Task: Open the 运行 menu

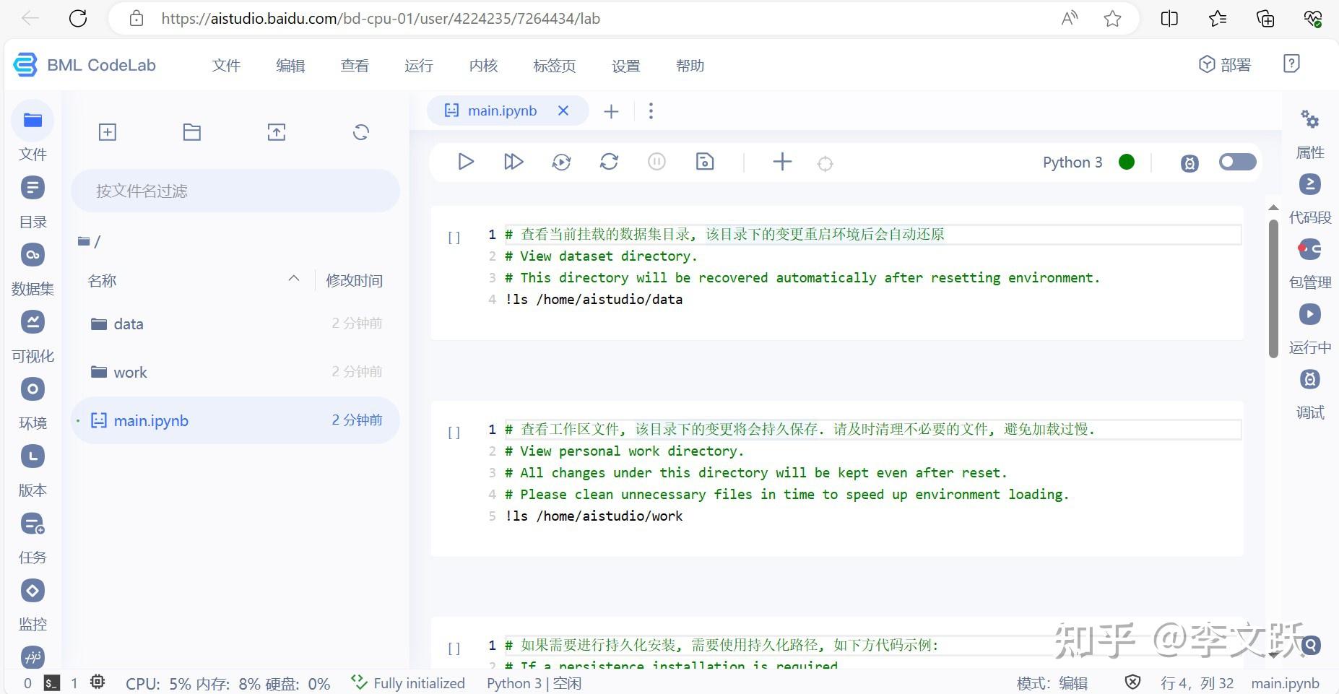Action: [418, 65]
